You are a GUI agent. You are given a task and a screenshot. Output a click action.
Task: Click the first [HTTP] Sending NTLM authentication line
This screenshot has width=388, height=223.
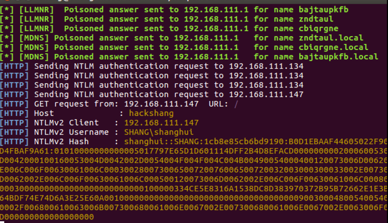tap(152, 66)
